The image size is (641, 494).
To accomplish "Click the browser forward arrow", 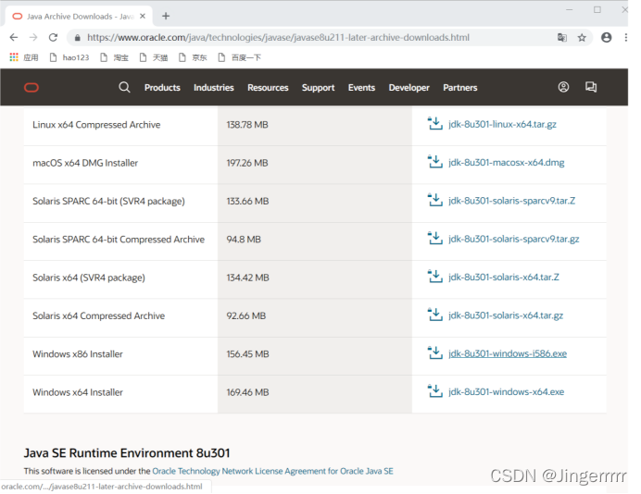I will tap(33, 38).
